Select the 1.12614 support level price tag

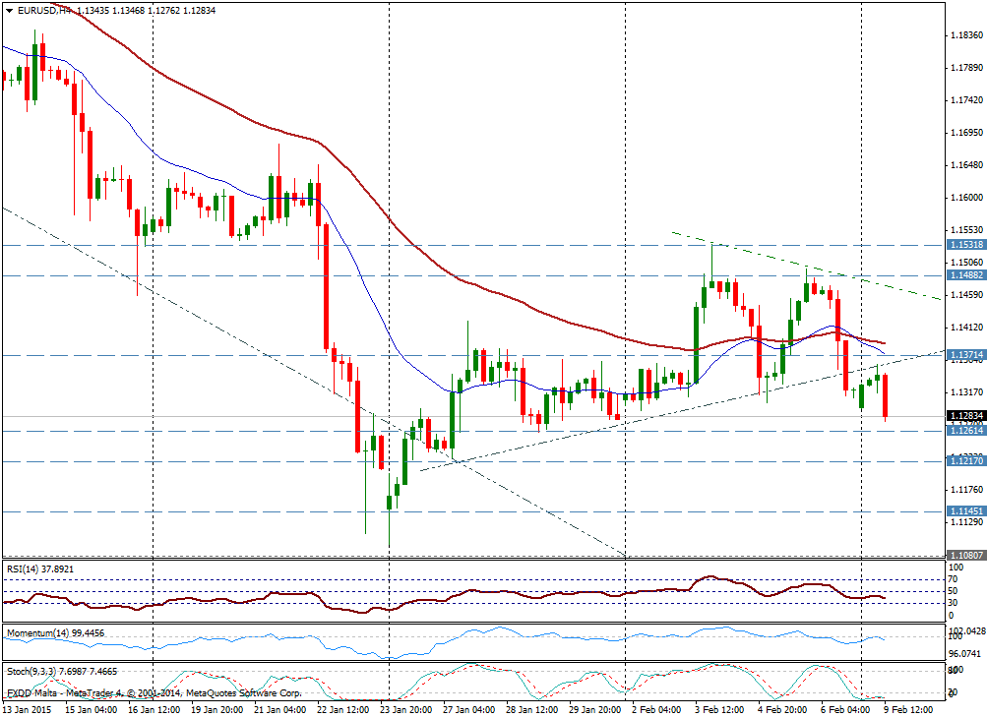tap(965, 431)
